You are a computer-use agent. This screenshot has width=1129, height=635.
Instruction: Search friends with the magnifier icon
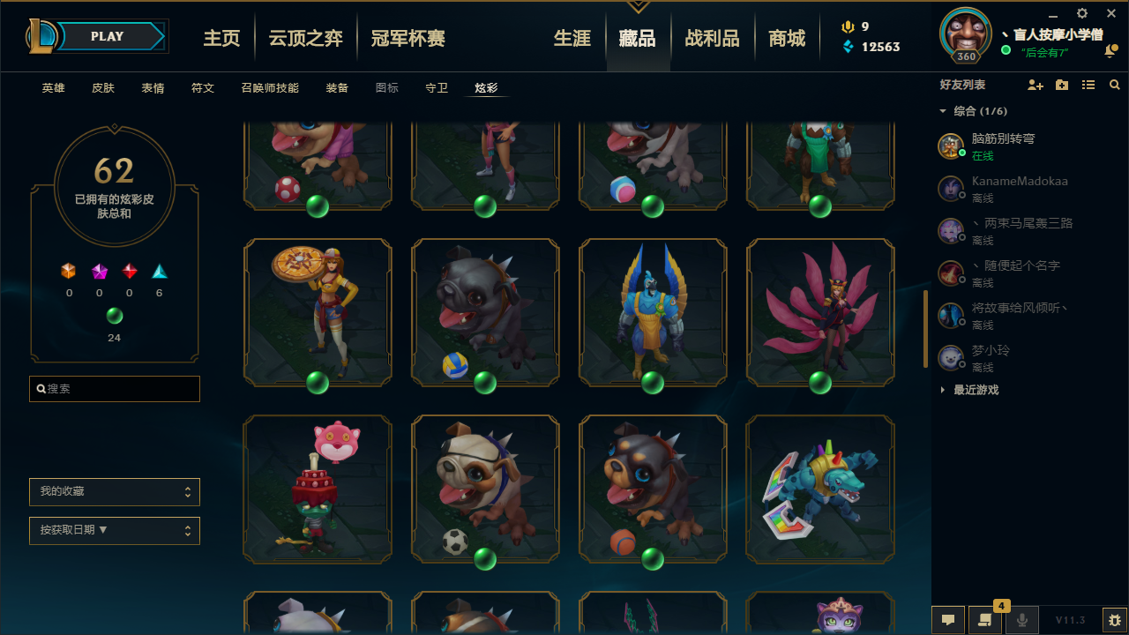click(x=1115, y=86)
